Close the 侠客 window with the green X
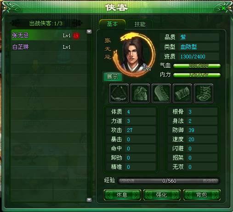Screen dimensions: 233x212 point(224,8)
